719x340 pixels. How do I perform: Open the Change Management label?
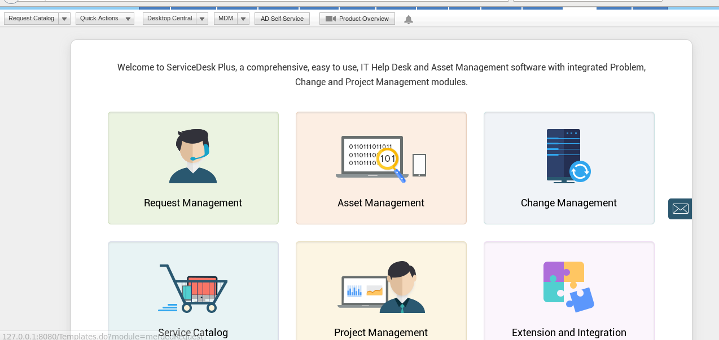pyautogui.click(x=569, y=203)
